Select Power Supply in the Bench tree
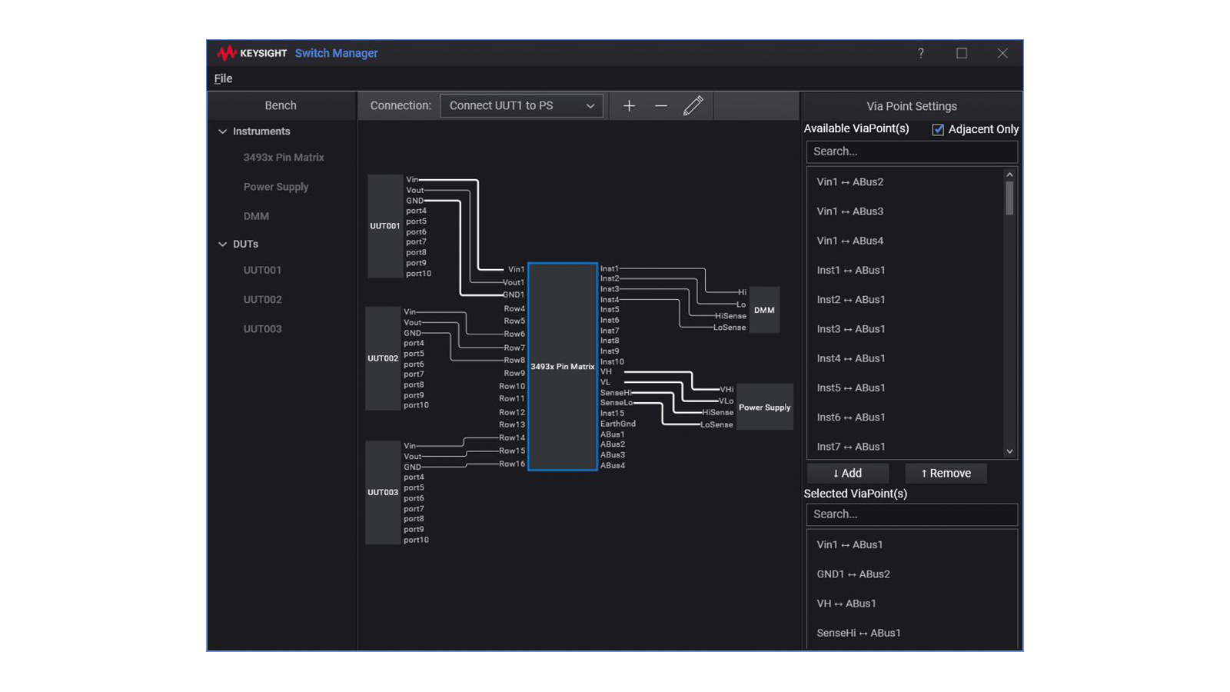Screen dimensions: 1230x692 click(x=276, y=187)
